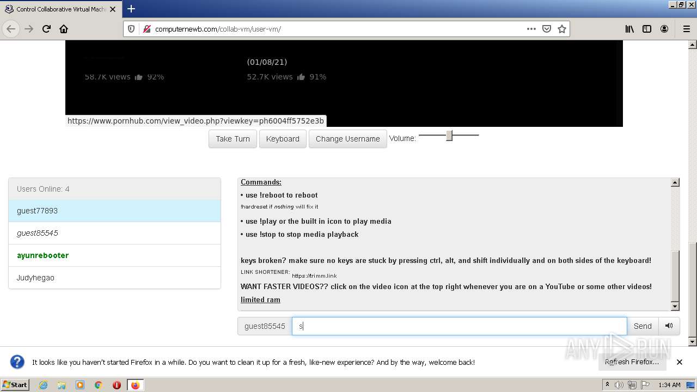Launch Google Chrome from the taskbar
Viewport: 697px width, 392px height.
click(98, 385)
